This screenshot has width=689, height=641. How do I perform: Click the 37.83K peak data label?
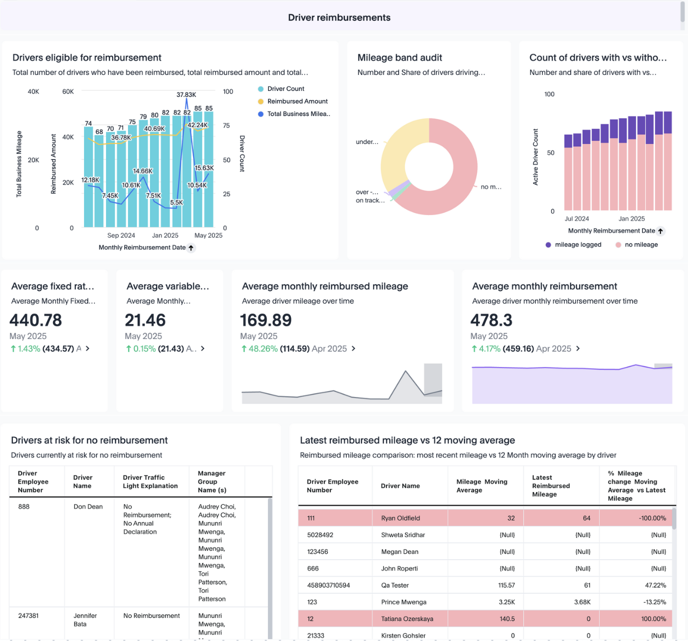pyautogui.click(x=186, y=95)
